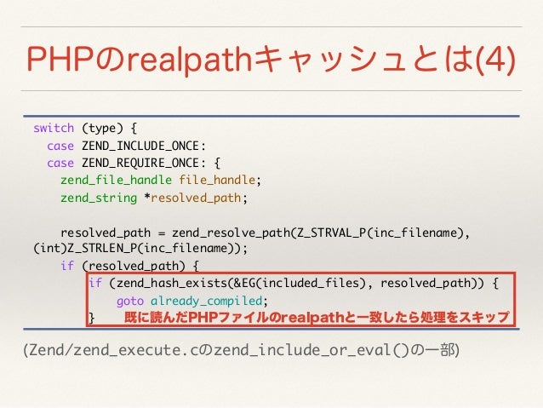
Task: Click the slide title "PHPのrealpathキャッシュとは(4)"
Action: (x=271, y=59)
